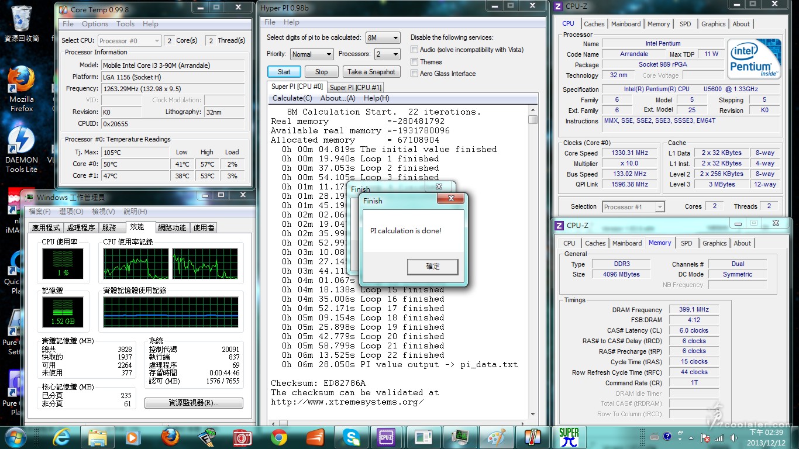Open SPD tab in top CPU-Z window
The height and width of the screenshot is (449, 799).
[x=685, y=24]
